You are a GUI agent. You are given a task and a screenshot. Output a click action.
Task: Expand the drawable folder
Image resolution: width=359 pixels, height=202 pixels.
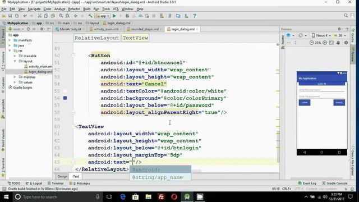coord(15,56)
